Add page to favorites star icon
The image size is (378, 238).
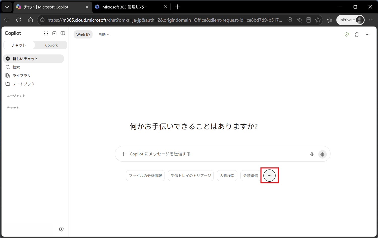[x=318, y=20]
